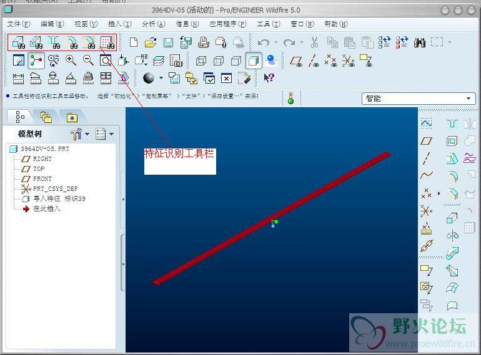Viewport: 481px width, 355px height.
Task: Click the coordinate system tool in right toolbar
Action: click(x=427, y=211)
